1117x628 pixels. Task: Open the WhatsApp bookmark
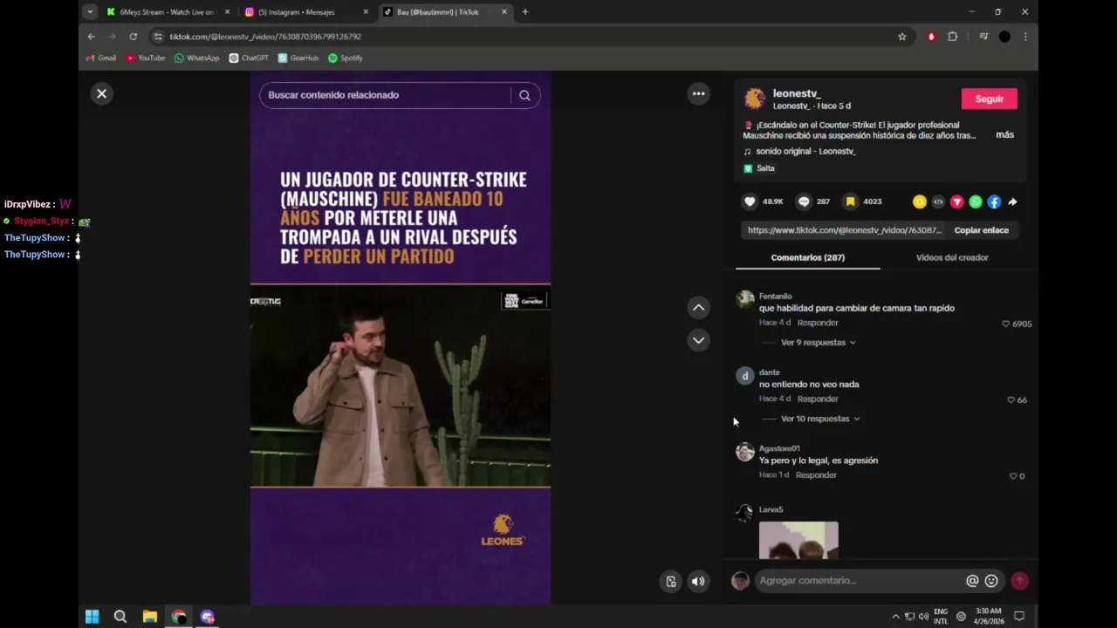196,58
